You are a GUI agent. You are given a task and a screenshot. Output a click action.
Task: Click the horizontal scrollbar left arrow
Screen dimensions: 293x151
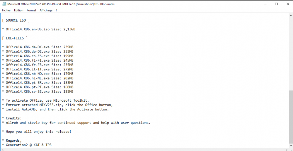(x=2, y=149)
